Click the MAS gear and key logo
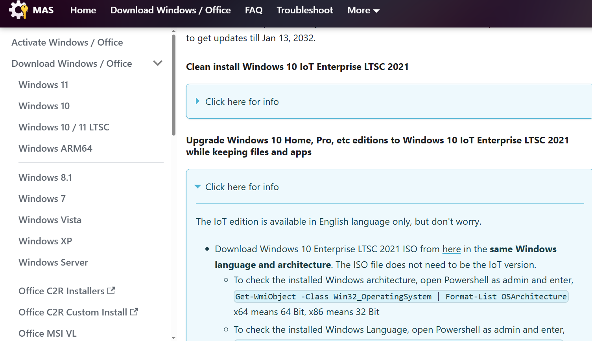This screenshot has height=341, width=592. point(18,10)
